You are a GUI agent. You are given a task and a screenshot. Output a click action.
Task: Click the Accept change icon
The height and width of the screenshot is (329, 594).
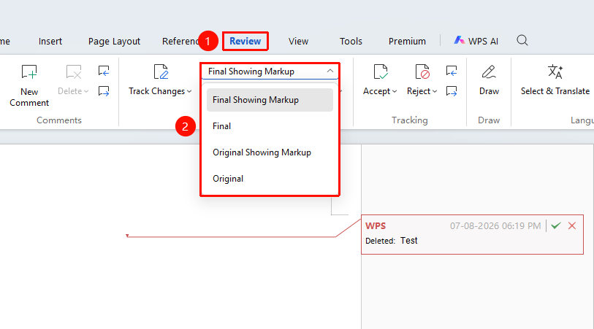[x=380, y=71]
